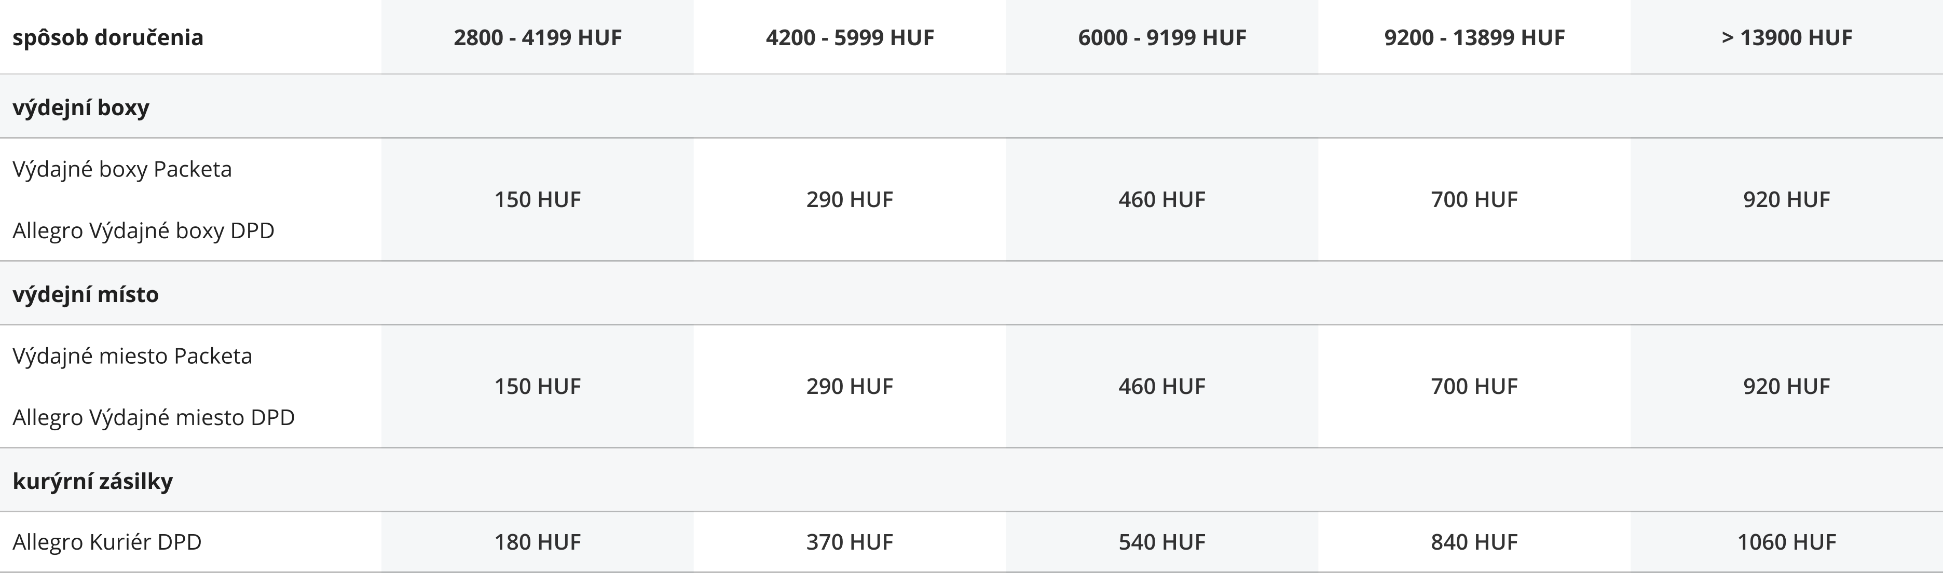Click the 180 HUF courier price cell
Viewport: 1943px width, 573px height.
(x=538, y=542)
